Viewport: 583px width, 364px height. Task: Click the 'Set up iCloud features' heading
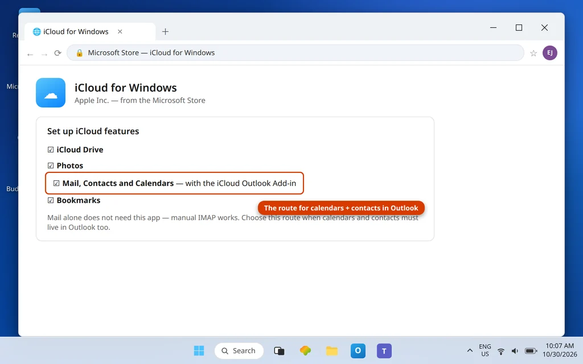click(93, 131)
